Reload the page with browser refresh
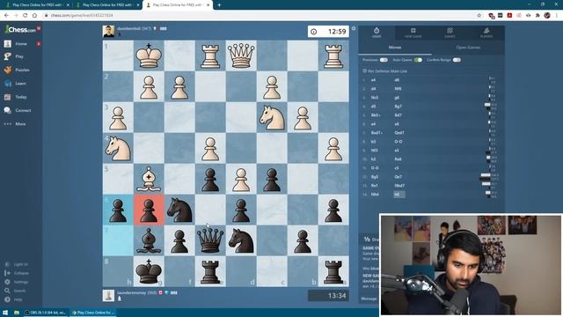 [x=26, y=16]
